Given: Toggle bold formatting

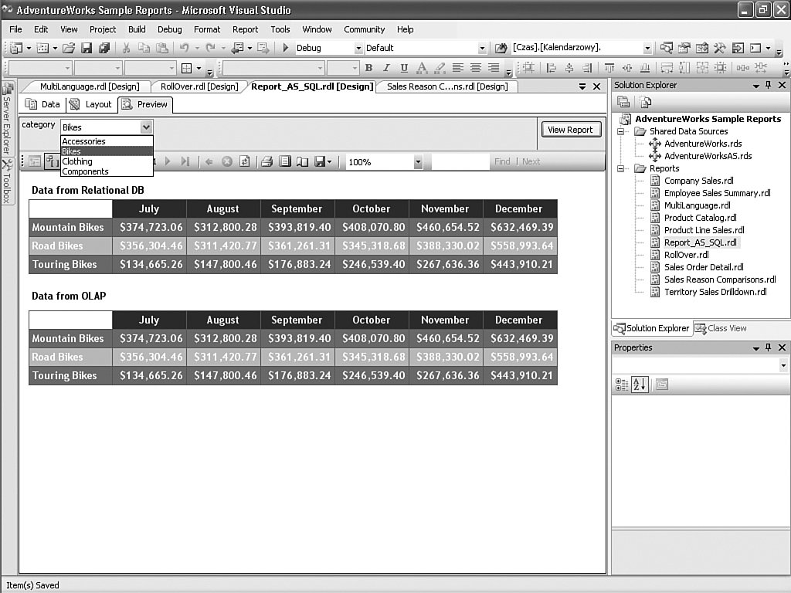Looking at the screenshot, I should (x=368, y=68).
